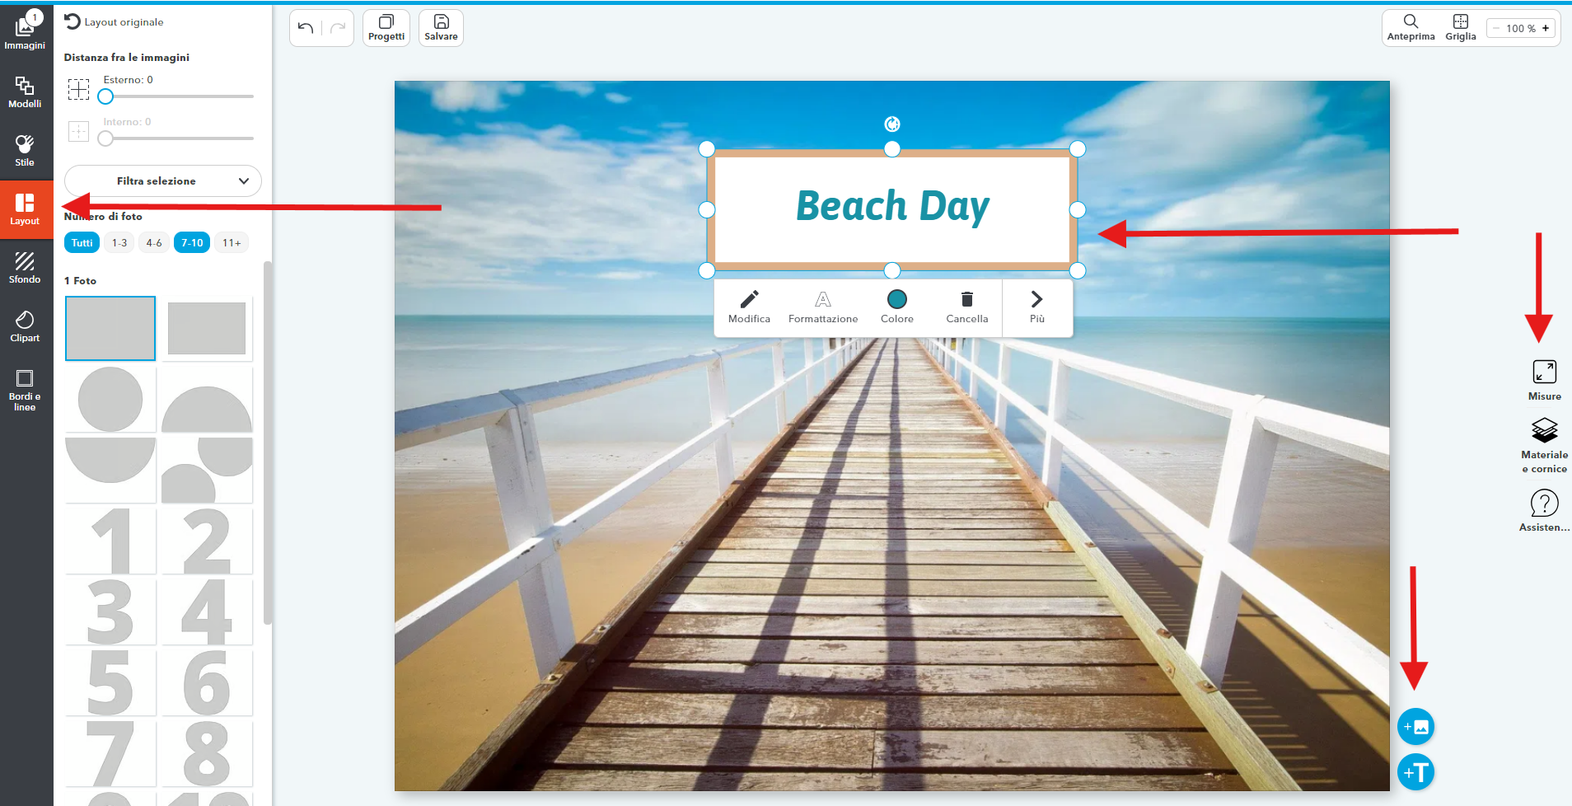Click the add text button
The height and width of the screenshot is (806, 1572).
click(1415, 772)
